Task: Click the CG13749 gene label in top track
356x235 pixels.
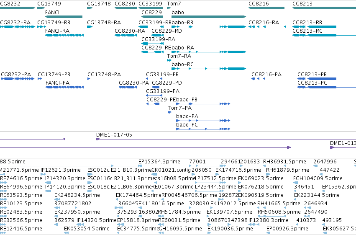Action: pos(49,4)
